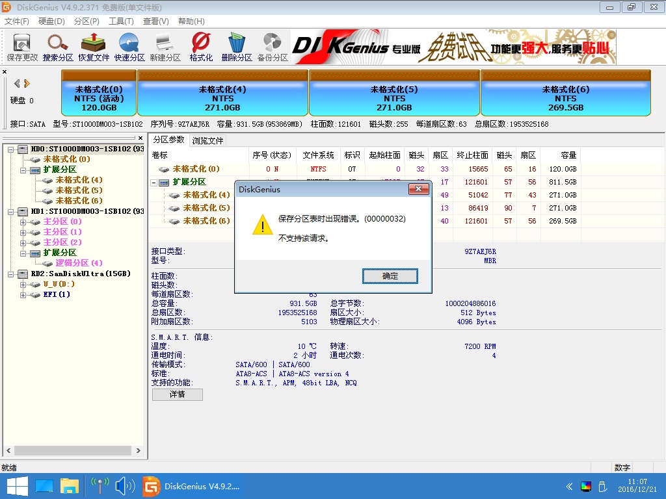Collapse 扩展分区 under HD1 in tree
666x499 pixels.
pyautogui.click(x=23, y=253)
